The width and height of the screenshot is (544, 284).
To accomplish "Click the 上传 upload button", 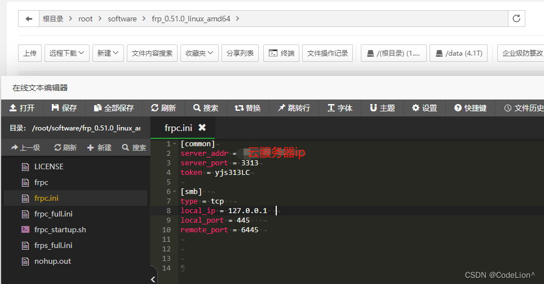I will coord(30,53).
